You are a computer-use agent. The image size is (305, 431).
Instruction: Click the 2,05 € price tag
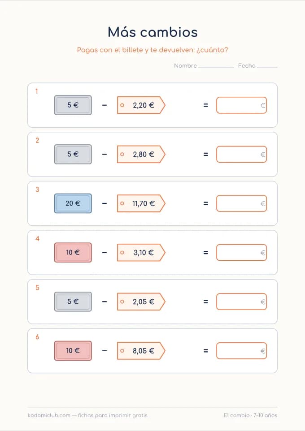pyautogui.click(x=141, y=302)
